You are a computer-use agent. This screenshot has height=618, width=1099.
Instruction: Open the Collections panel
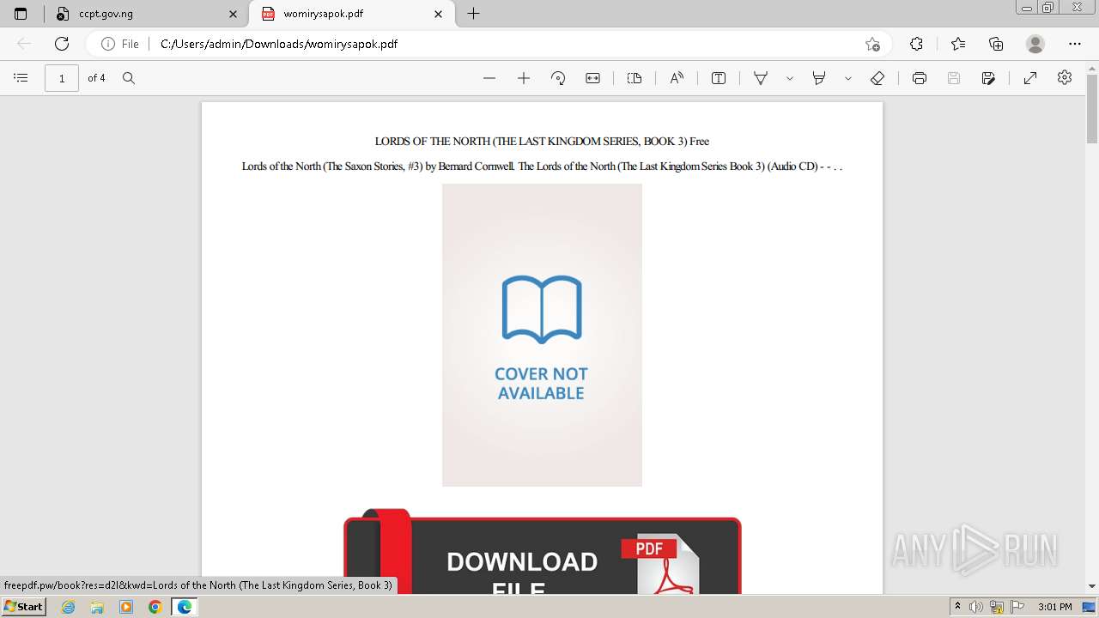[x=996, y=44]
